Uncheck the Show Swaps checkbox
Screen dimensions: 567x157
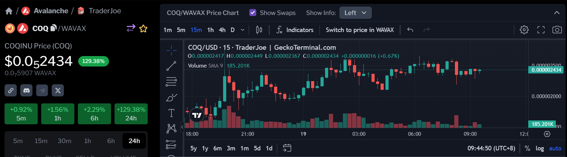[x=253, y=13]
